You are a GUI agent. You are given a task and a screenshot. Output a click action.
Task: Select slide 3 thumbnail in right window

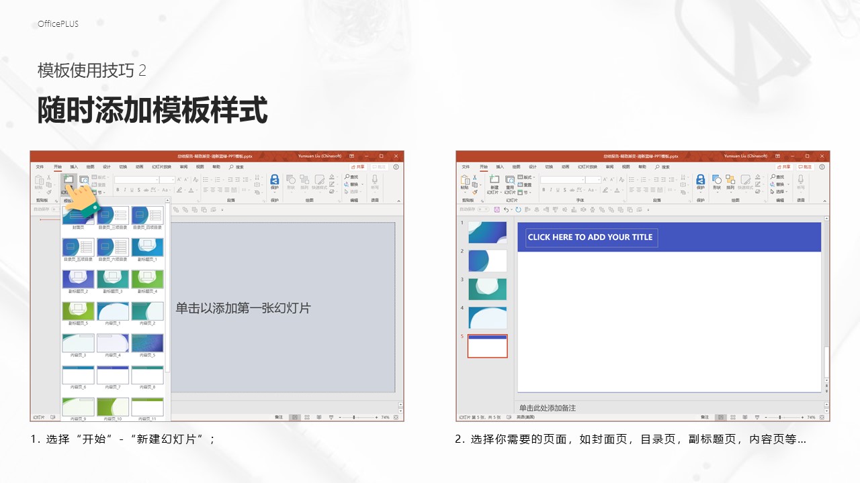coord(487,289)
